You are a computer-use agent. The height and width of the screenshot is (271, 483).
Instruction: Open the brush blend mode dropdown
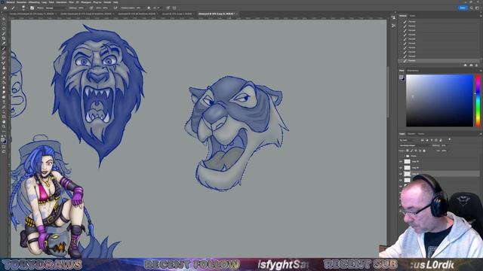click(56, 8)
